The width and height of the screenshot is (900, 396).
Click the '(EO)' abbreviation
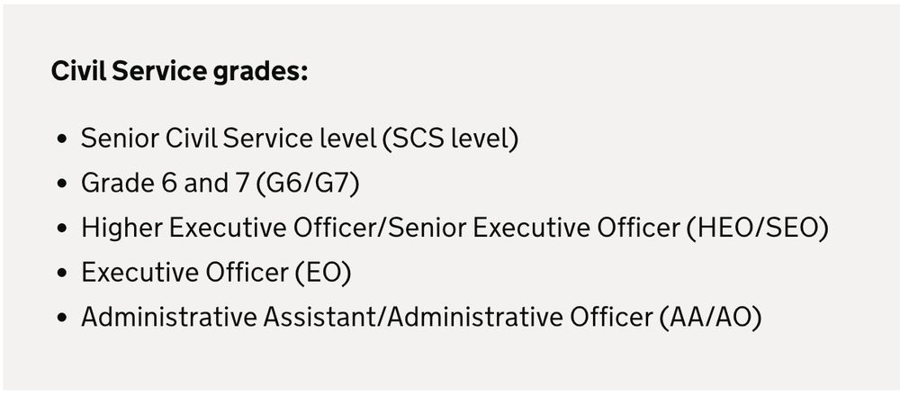pos(322,273)
